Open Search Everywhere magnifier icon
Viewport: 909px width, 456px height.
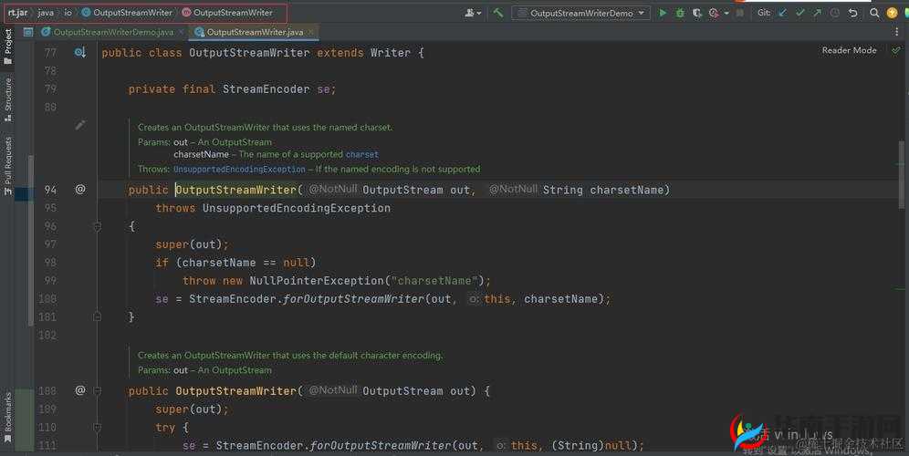pyautogui.click(x=874, y=13)
